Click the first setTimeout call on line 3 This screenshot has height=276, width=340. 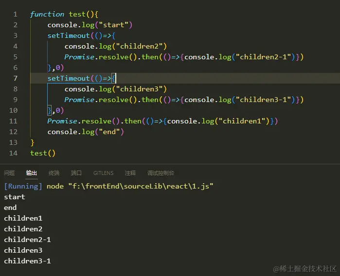click(69, 35)
